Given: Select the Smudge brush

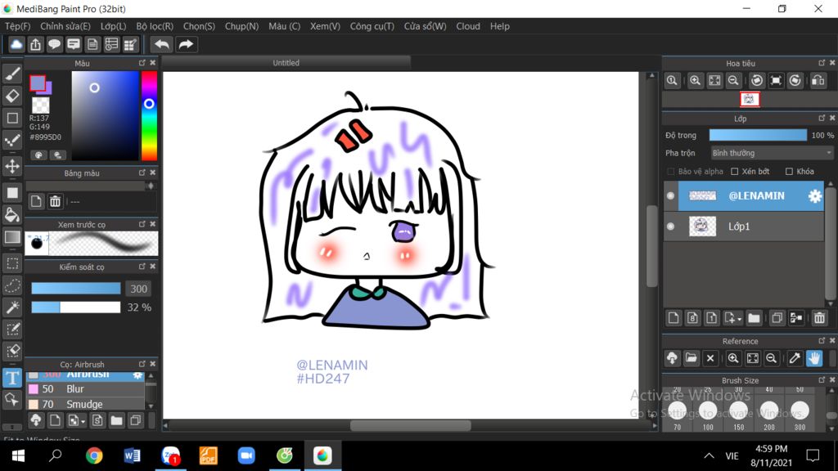Looking at the screenshot, I should [x=85, y=404].
